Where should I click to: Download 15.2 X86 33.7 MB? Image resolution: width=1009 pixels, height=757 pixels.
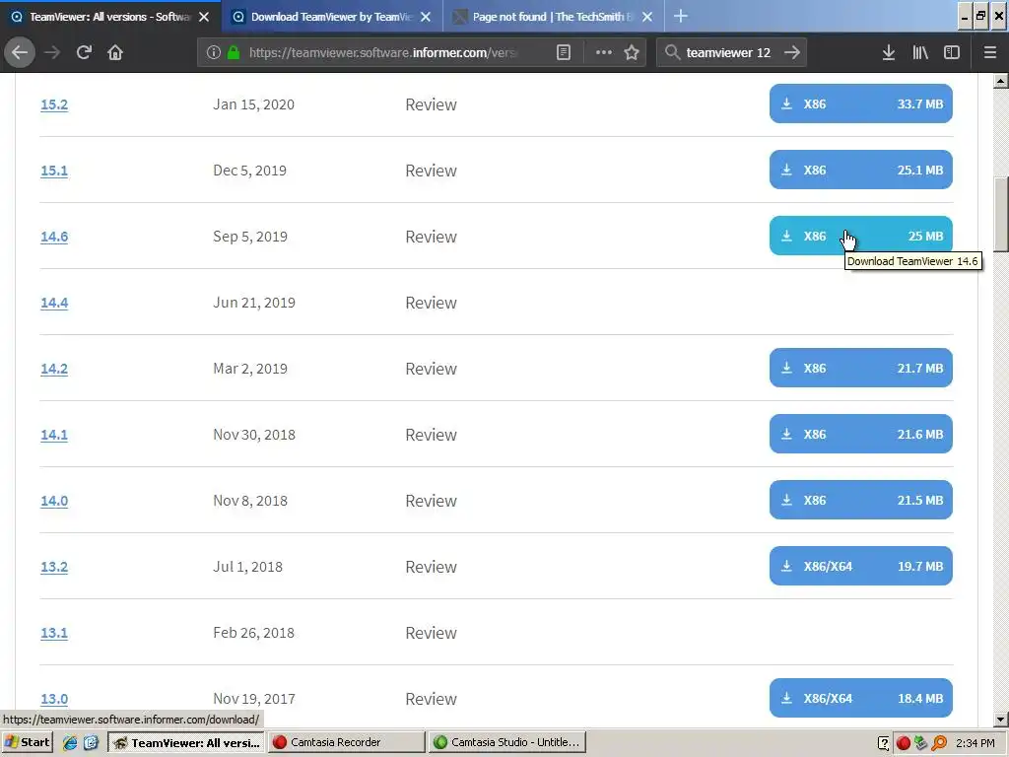coord(861,103)
